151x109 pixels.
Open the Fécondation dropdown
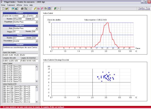coord(37,41)
